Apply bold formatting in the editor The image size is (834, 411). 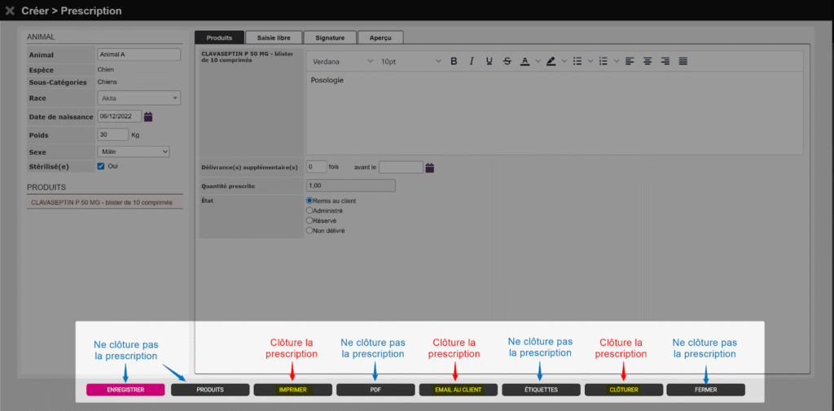click(x=454, y=61)
